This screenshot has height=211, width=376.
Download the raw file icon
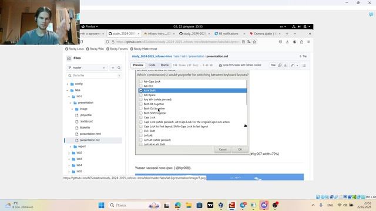click(x=285, y=65)
